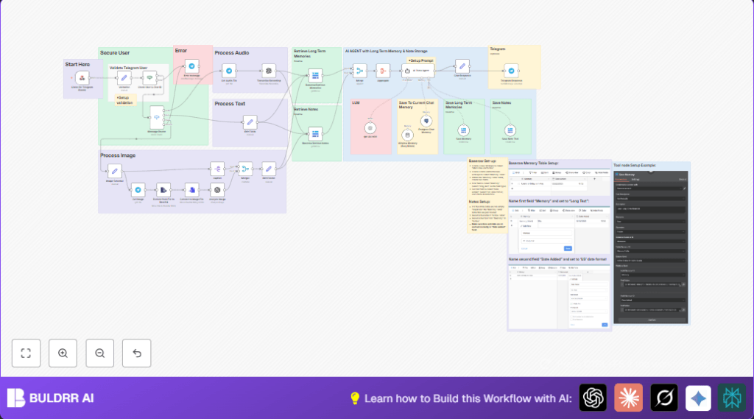Click the Setup validation sticky note
Image resolution: width=754 pixels, height=419 pixels.
pyautogui.click(x=125, y=100)
